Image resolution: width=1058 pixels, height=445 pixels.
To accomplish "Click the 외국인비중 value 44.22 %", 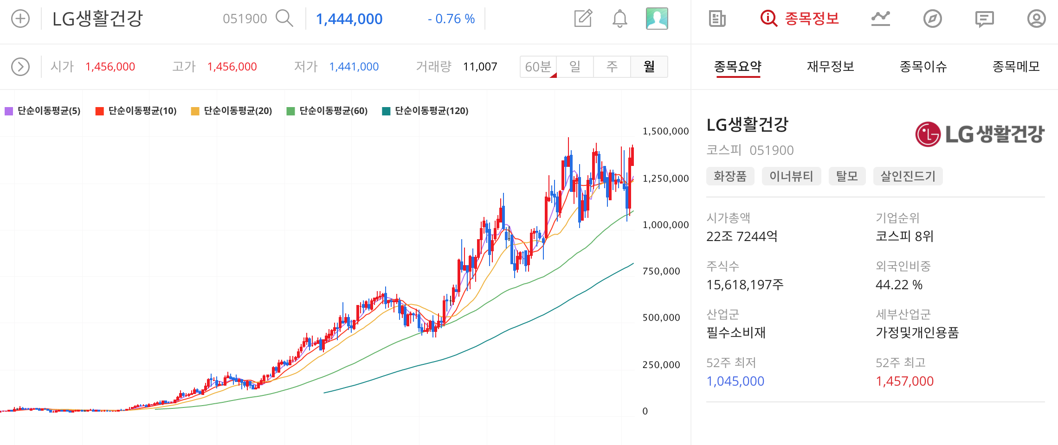I will coord(899,285).
